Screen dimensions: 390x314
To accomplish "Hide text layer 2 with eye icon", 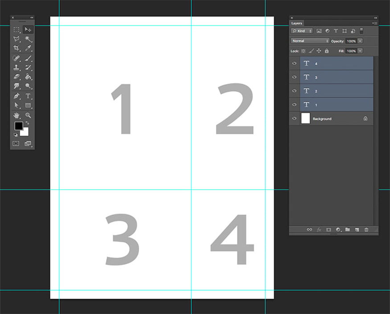I will pyautogui.click(x=294, y=91).
